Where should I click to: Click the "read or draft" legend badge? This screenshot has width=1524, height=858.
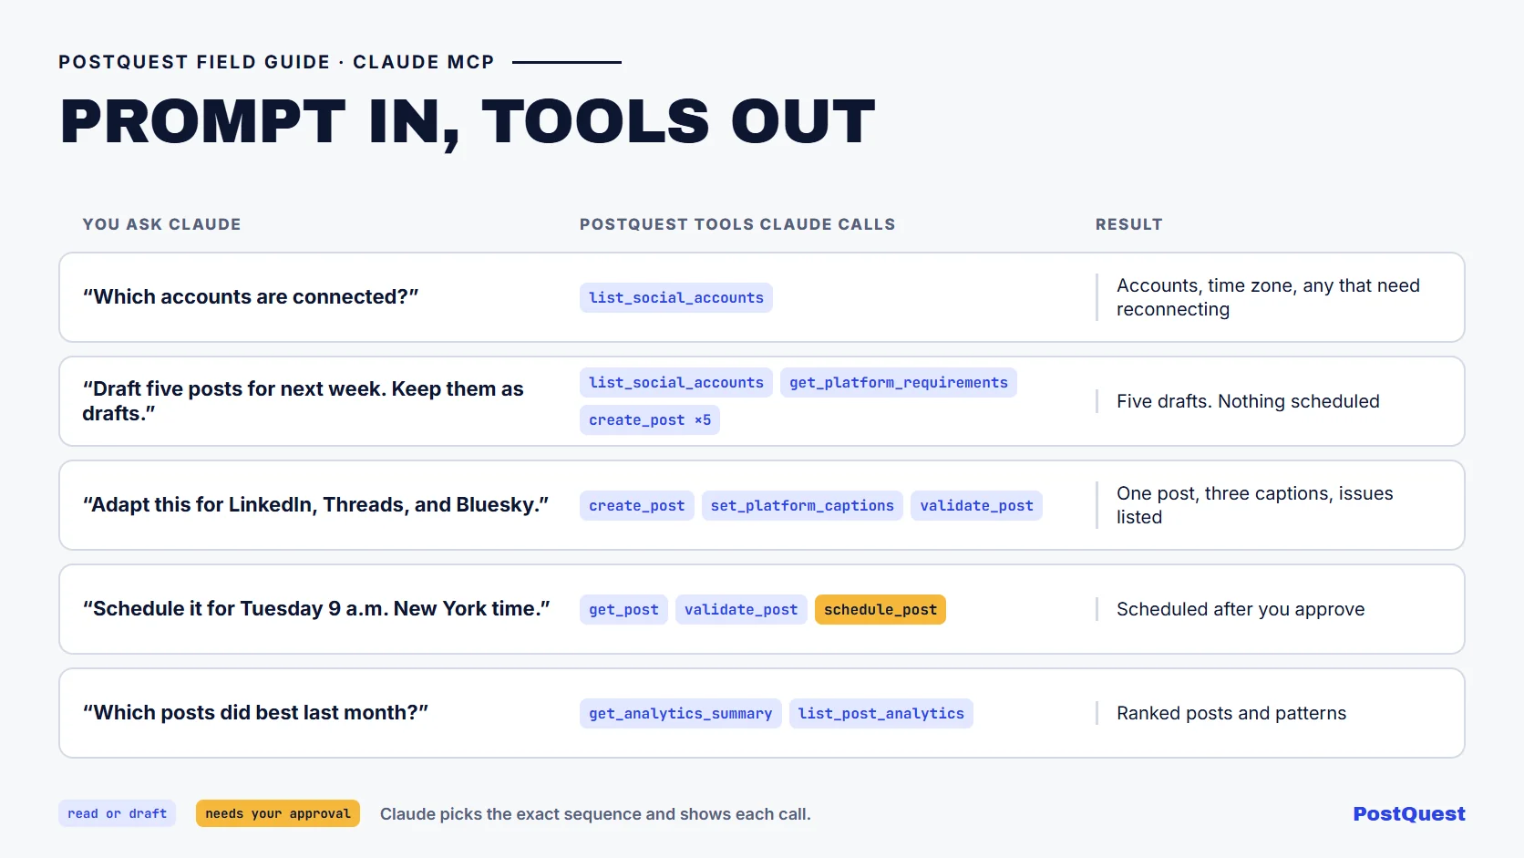[117, 813]
